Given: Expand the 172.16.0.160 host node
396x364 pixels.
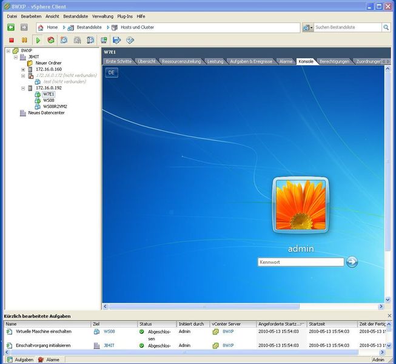Looking at the screenshot, I should [23, 70].
